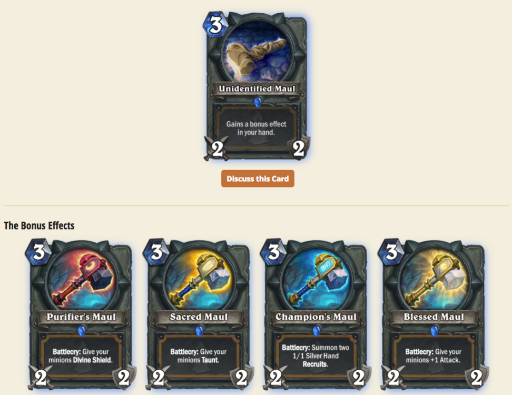Click the mana gem on Purifier's Maul
512x395 pixels.
tap(38, 252)
